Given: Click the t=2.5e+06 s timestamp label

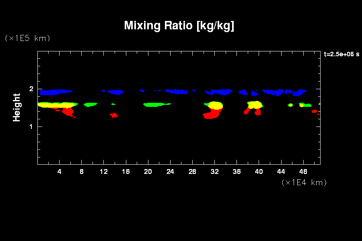Looking at the screenshot, I should 341,54.
